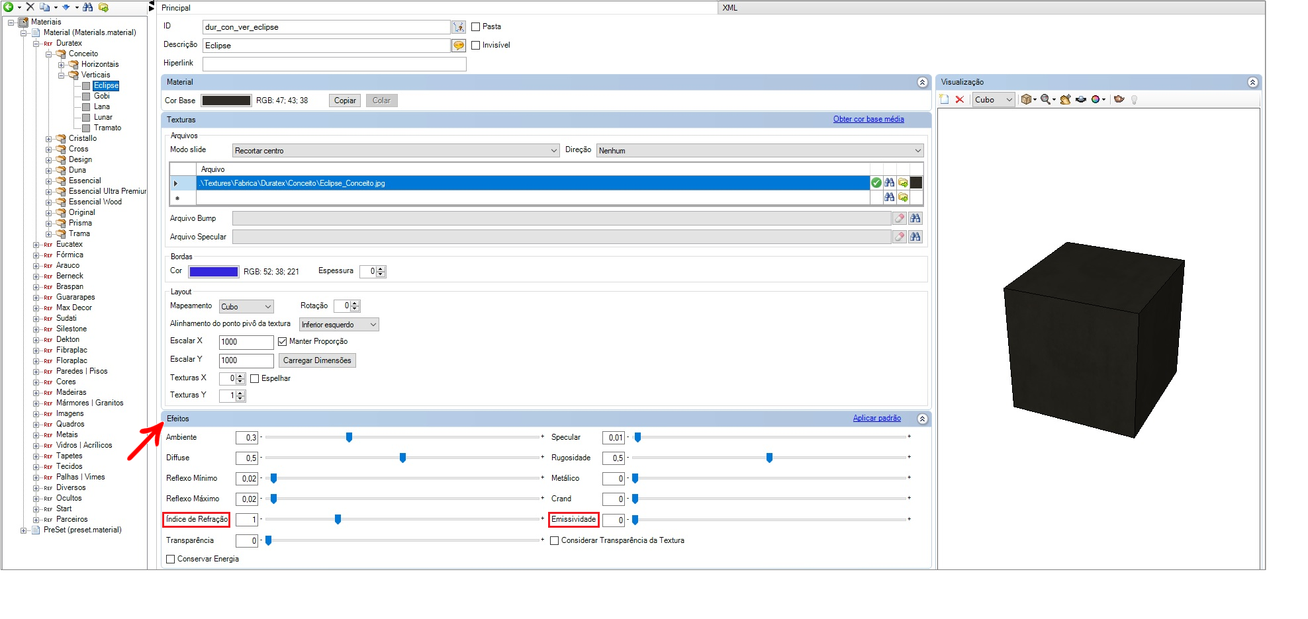This screenshot has width=1308, height=619.
Task: Browse for Arquivo Bump file with binoculars
Action: (x=915, y=218)
